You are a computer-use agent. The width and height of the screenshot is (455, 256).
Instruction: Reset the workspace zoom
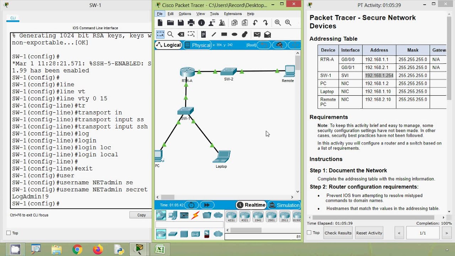point(288,23)
